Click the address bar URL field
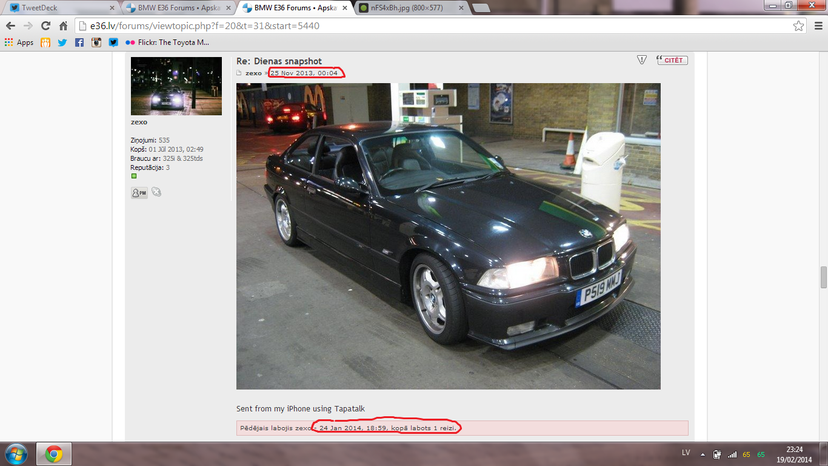Screen dimensions: 828x466 [x=424, y=26]
